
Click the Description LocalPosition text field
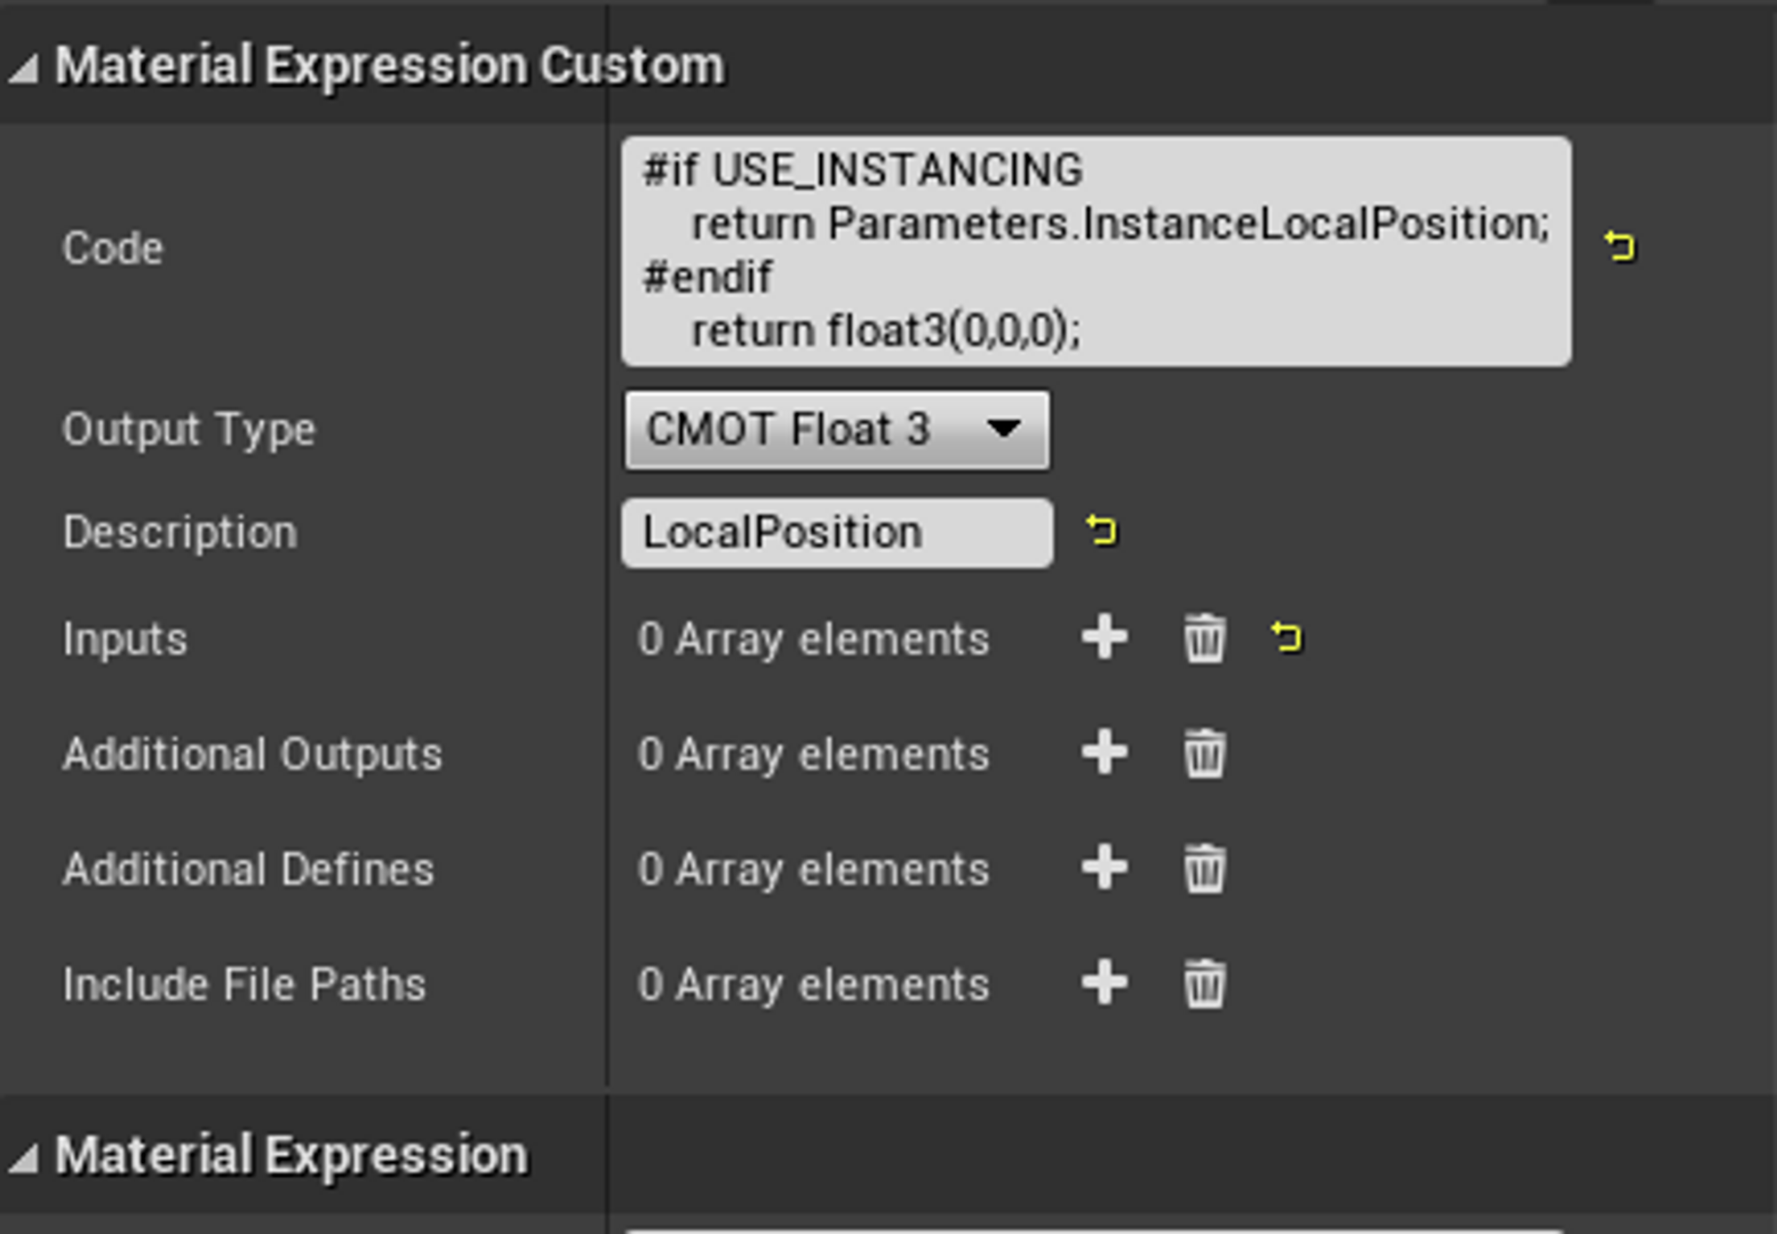[x=837, y=532]
